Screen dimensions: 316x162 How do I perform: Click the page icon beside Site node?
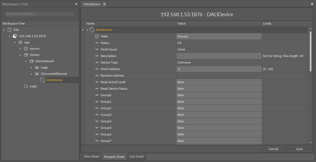tap(10, 30)
